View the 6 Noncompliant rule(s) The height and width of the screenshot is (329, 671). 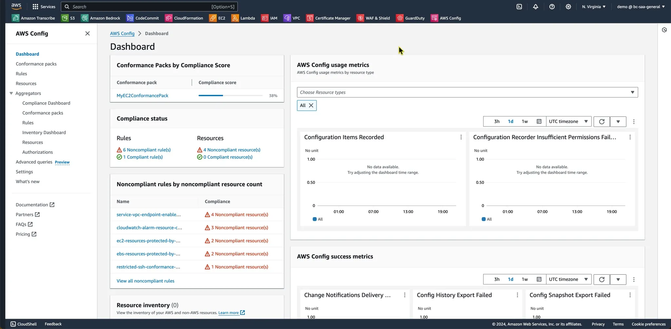tap(147, 150)
